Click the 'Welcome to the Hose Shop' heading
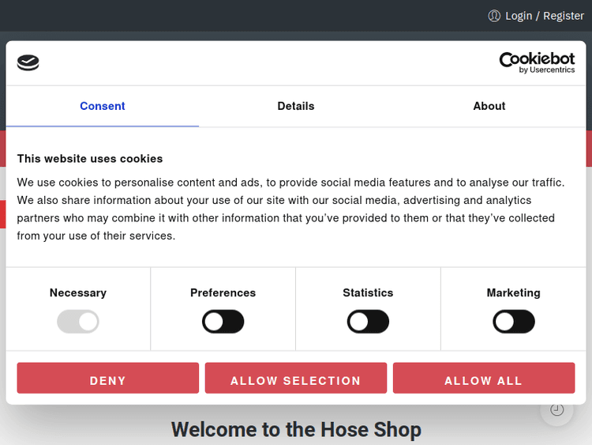This screenshot has height=445, width=592. tap(296, 430)
